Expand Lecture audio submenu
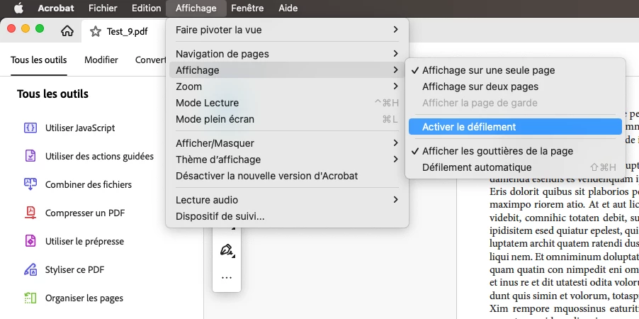This screenshot has height=319, width=639. click(x=288, y=200)
